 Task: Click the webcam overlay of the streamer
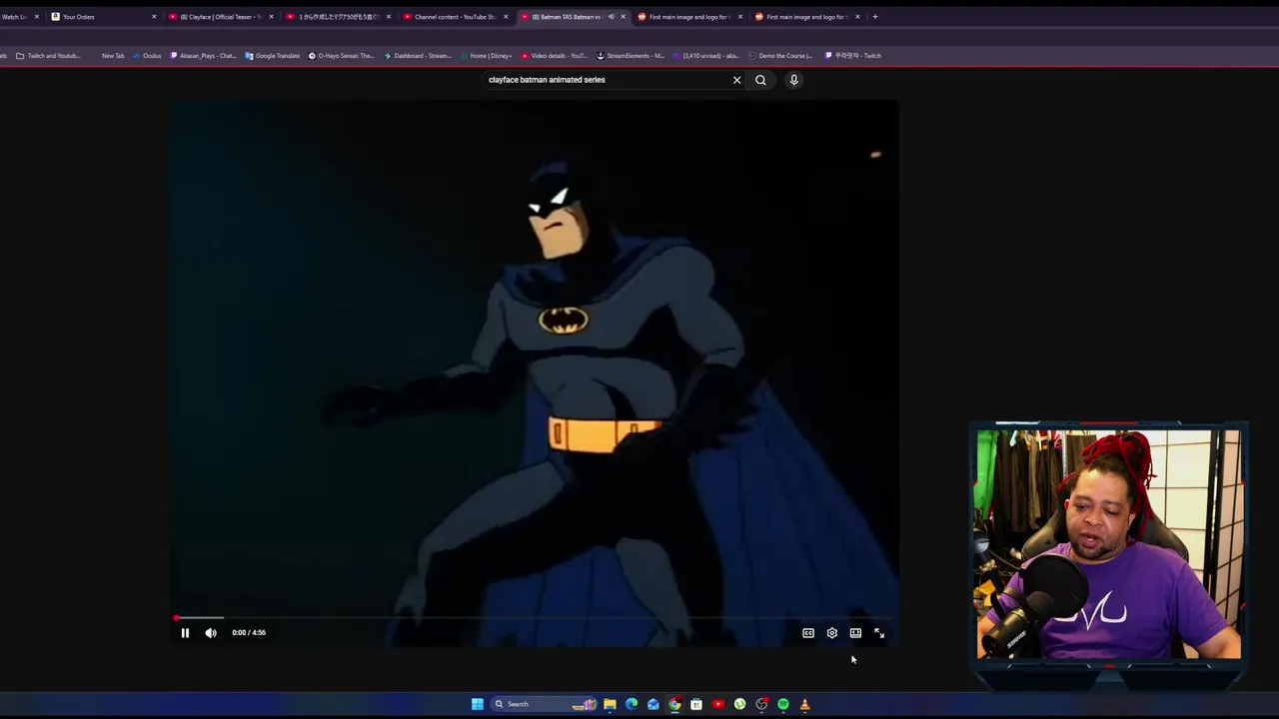(1109, 544)
